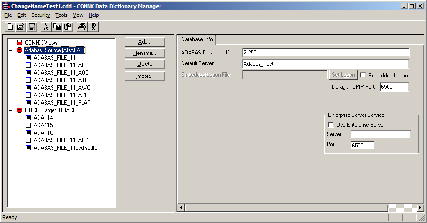Click the Open folder toolbar icon

click(x=21, y=27)
